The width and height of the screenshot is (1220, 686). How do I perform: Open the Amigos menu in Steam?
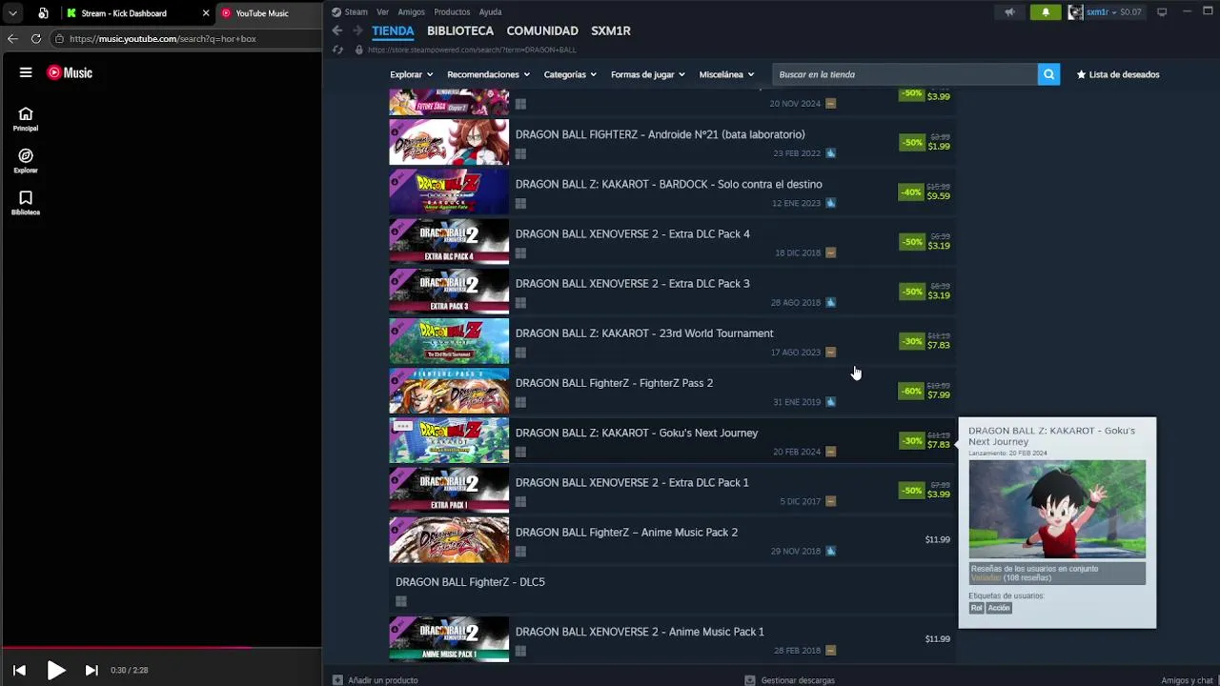[x=411, y=12]
